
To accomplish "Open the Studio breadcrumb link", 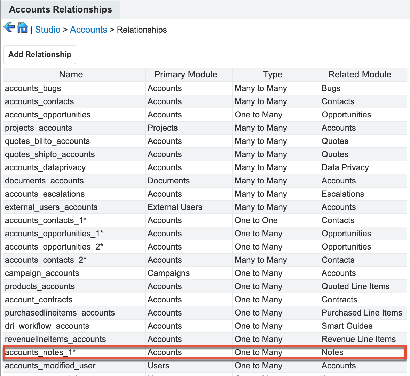I will coord(48,30).
